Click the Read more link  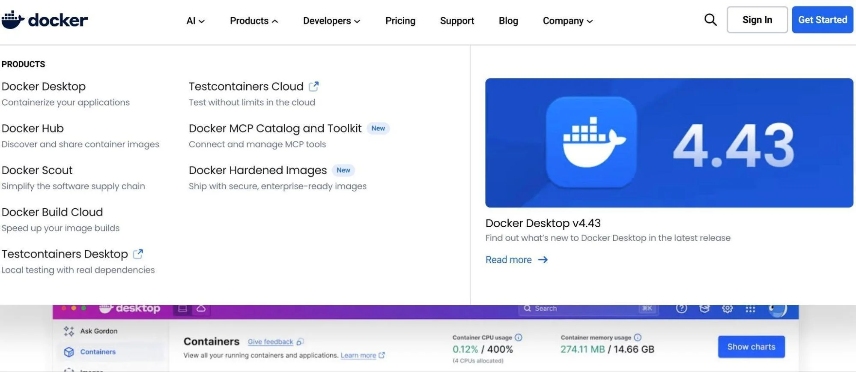[509, 260]
